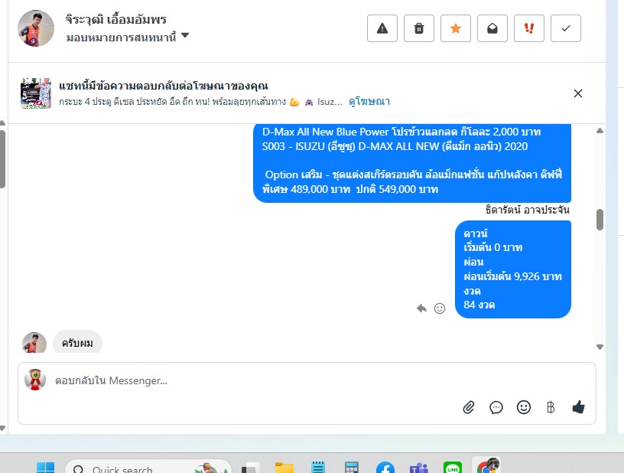
Task: Open จิระวุฒิ เอื้อมอัมพร profile picture in header
Action: [36, 28]
